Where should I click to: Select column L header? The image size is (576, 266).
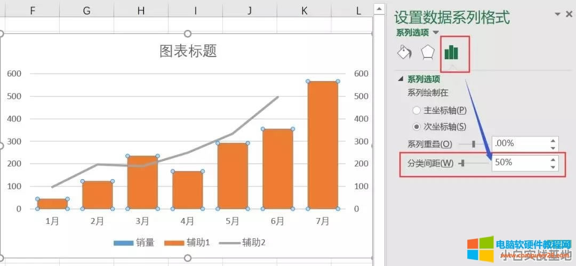358,11
